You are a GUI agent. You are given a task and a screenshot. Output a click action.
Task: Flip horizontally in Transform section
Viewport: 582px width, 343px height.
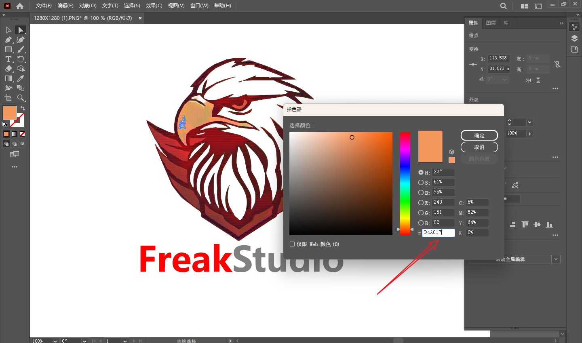(528, 80)
